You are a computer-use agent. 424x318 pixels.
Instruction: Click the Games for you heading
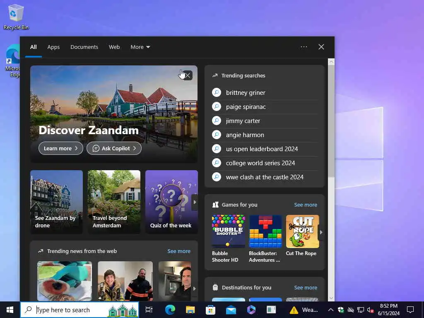pos(239,205)
